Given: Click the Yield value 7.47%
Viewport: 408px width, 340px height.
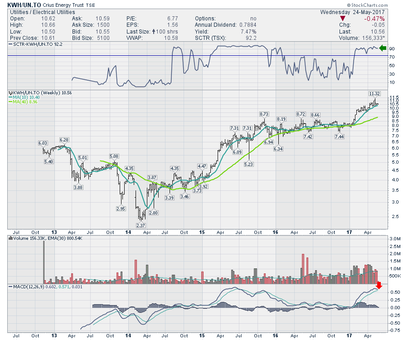Looking at the screenshot, I should (x=248, y=31).
